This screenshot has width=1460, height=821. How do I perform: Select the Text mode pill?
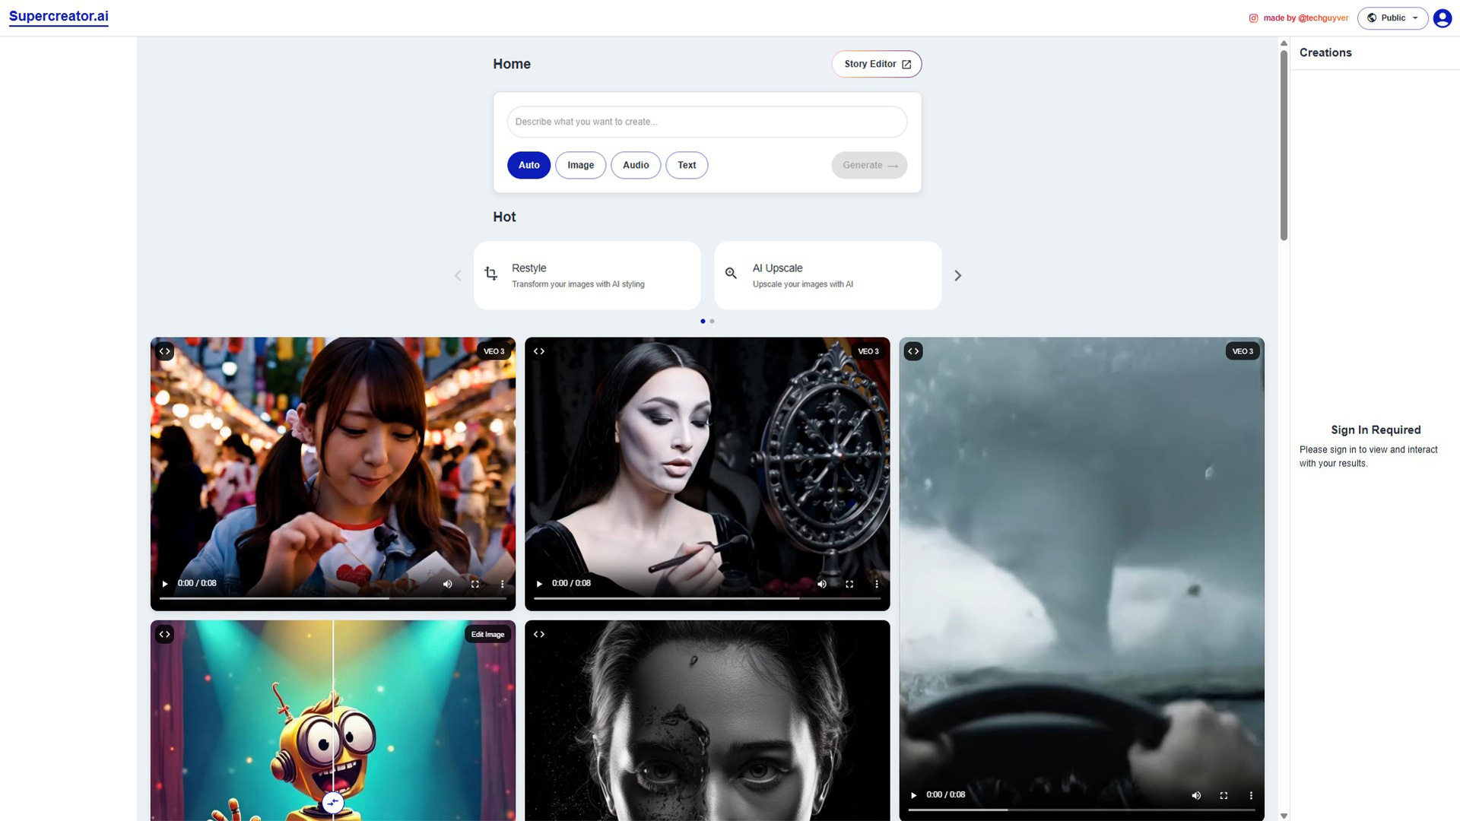point(687,165)
